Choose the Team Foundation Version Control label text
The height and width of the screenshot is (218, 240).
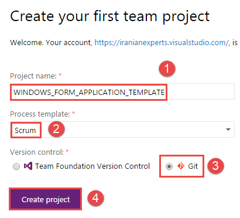pyautogui.click(x=92, y=166)
